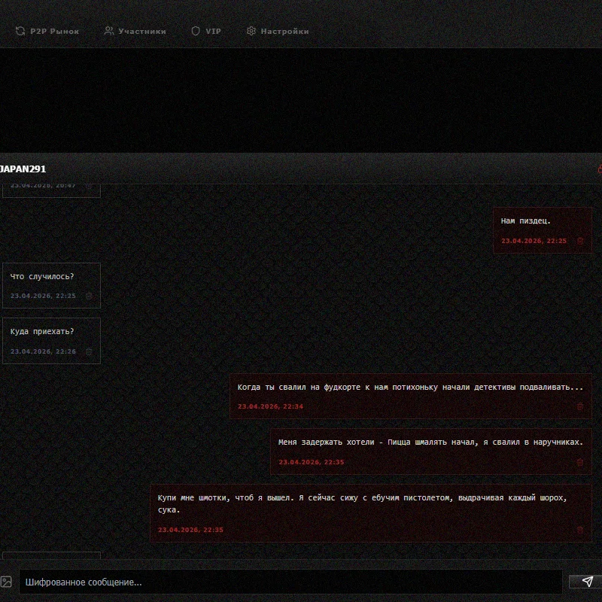Click the JAPAN291 chat title

(x=23, y=169)
